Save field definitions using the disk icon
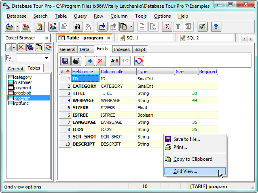This screenshot has height=193, width=258. click(x=65, y=61)
